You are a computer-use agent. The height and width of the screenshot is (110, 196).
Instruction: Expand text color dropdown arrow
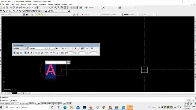78,48
